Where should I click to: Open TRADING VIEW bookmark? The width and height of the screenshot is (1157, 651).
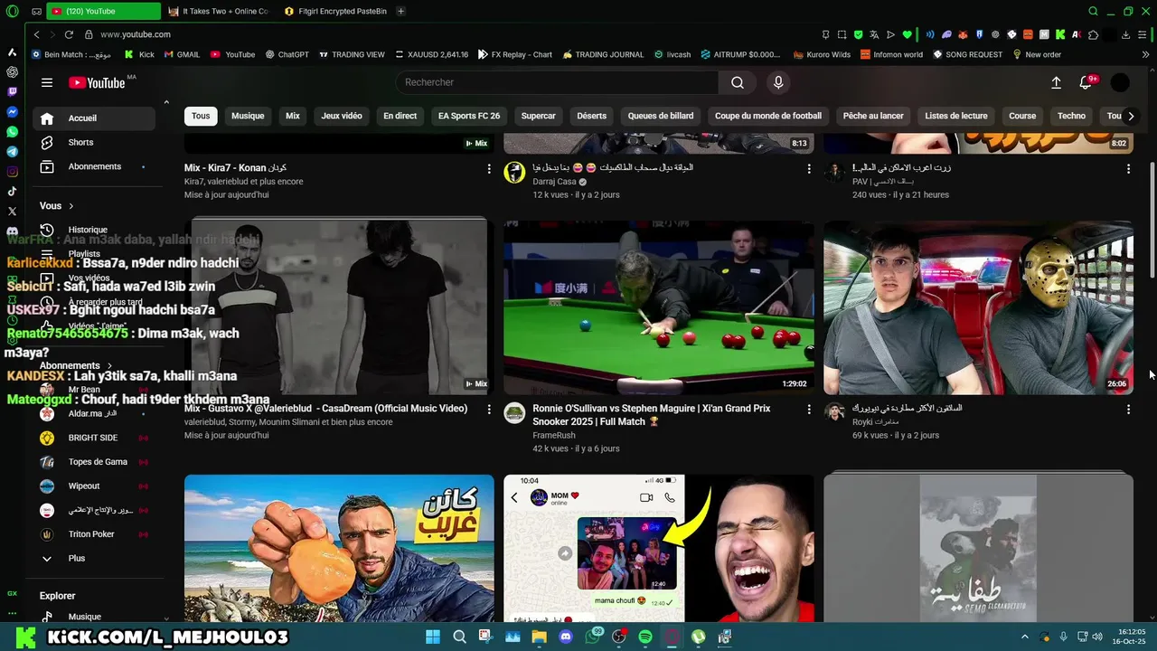click(353, 54)
